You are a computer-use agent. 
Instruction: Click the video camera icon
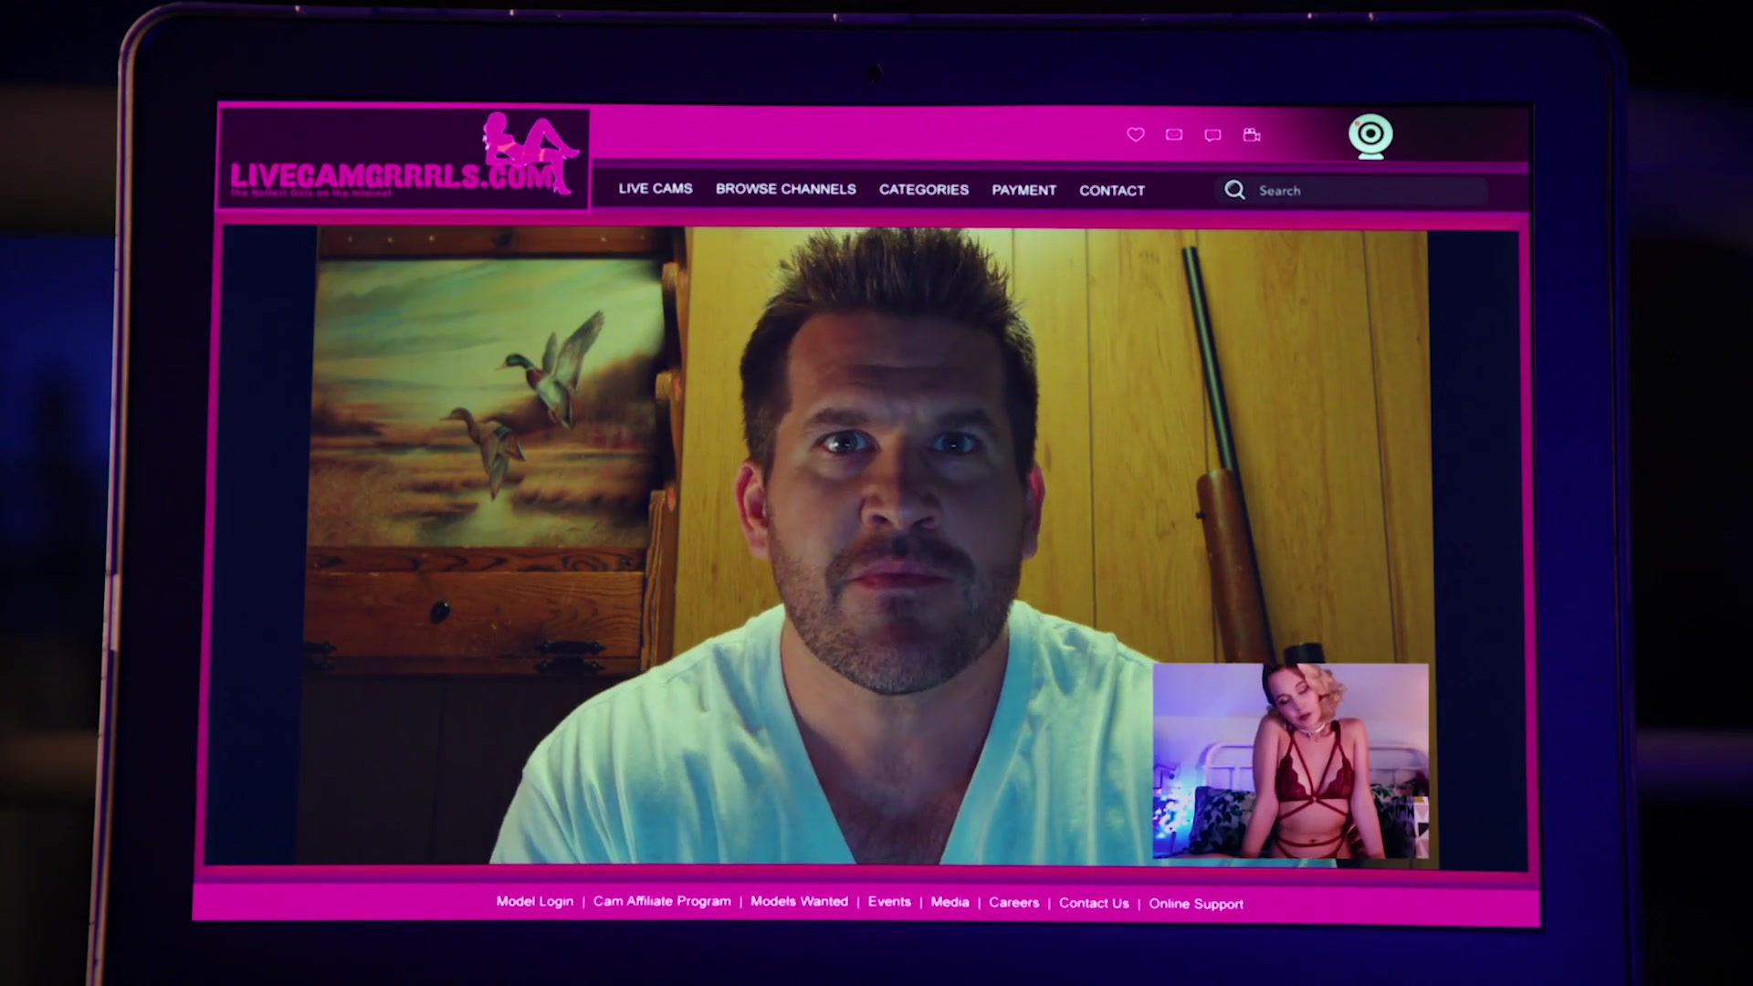(x=1252, y=135)
